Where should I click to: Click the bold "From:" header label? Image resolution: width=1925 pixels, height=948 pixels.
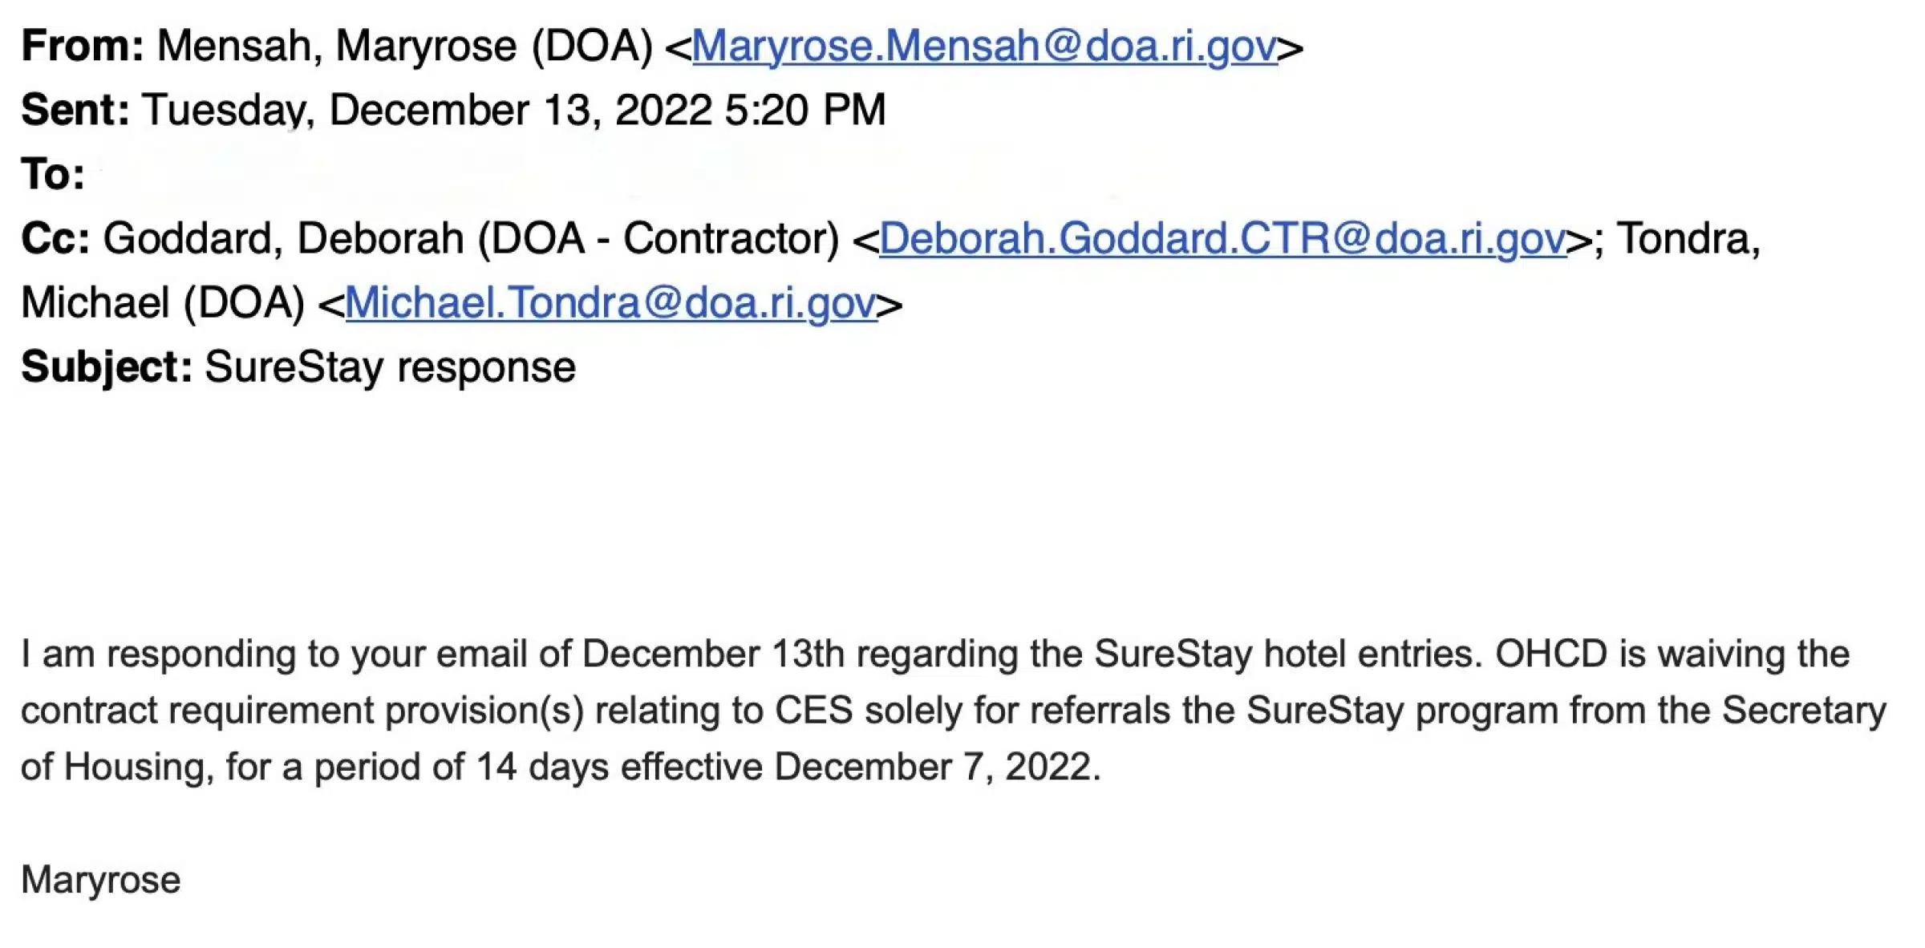tap(83, 46)
